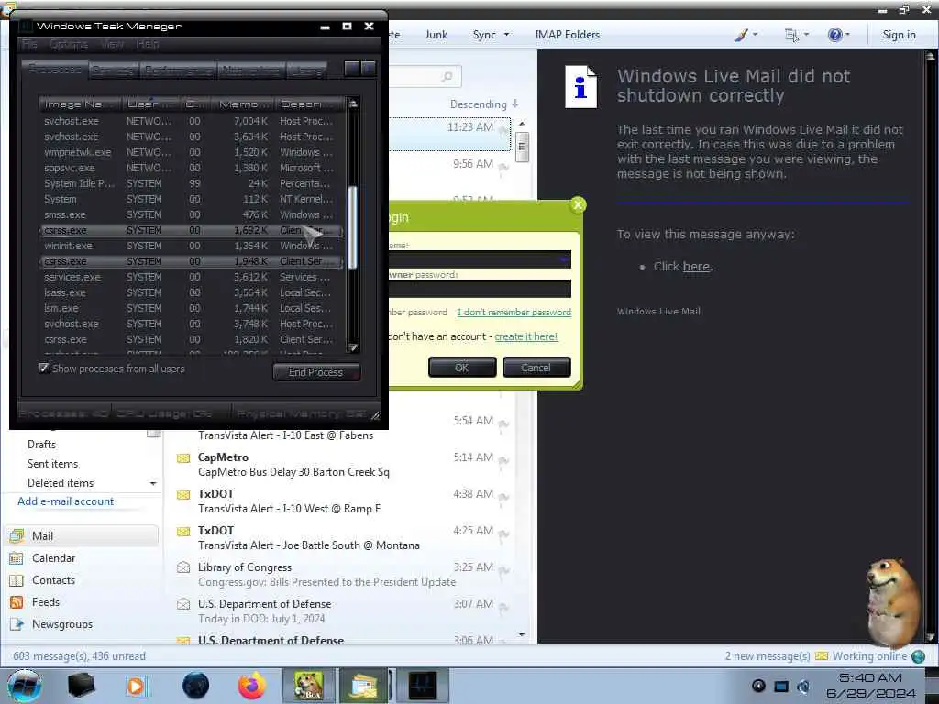Flag the 9:56 AM message

coord(503,167)
